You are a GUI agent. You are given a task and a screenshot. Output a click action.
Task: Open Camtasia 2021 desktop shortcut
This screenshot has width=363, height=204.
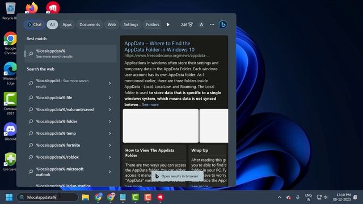[x=10, y=104]
